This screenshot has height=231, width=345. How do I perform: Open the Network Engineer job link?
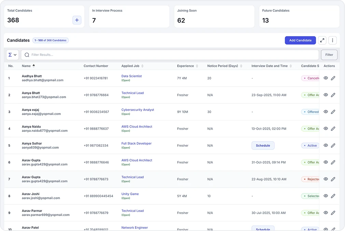135,228
